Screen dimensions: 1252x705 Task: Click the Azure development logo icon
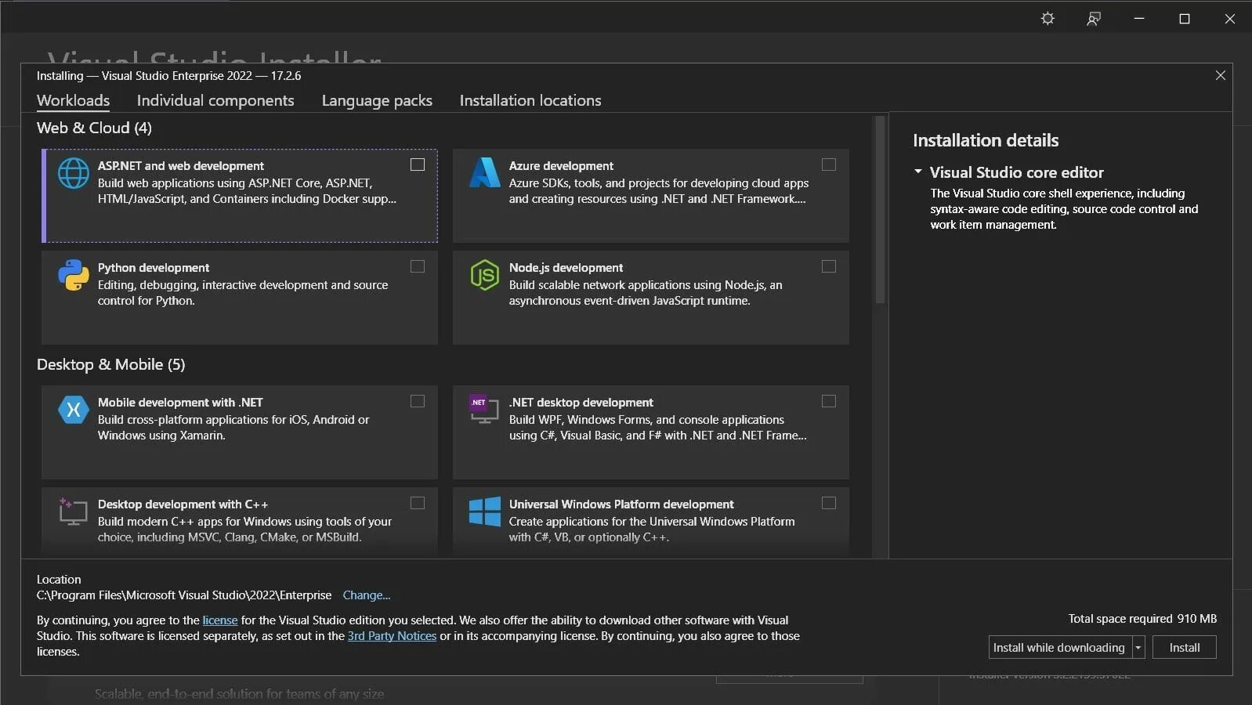pyautogui.click(x=484, y=173)
